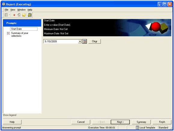Open the File menu

(6, 10)
